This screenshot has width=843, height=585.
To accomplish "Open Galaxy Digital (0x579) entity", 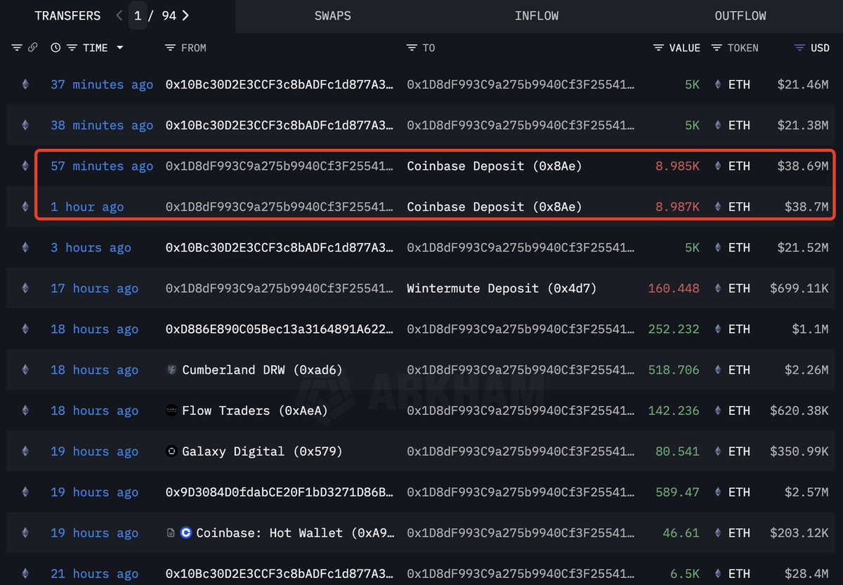I will (262, 451).
